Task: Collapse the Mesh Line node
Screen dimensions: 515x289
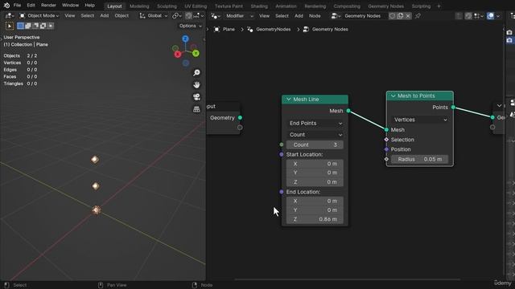Action: pyautogui.click(x=289, y=100)
